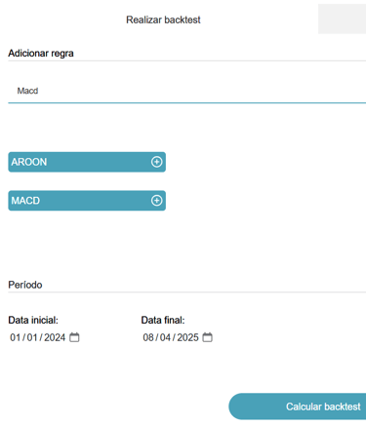Open the Realizar backtest tab
The height and width of the screenshot is (426, 366).
[163, 19]
